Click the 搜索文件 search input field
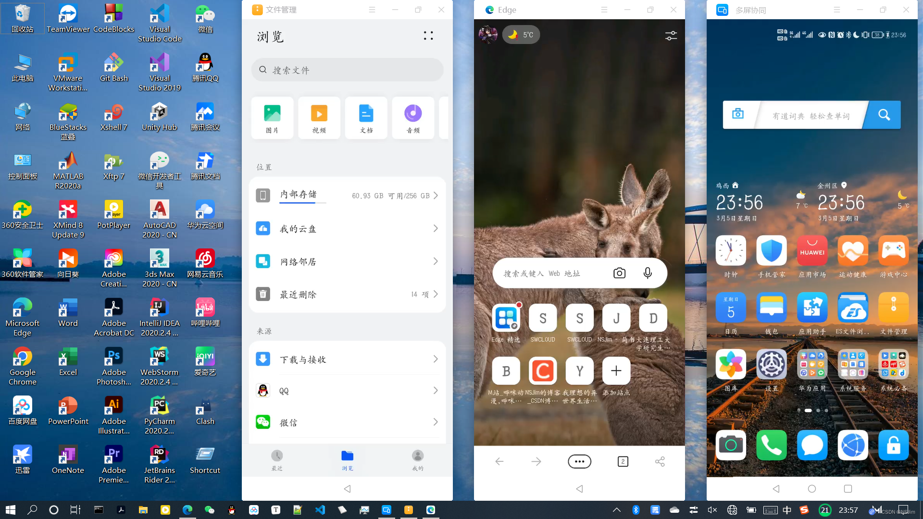The width and height of the screenshot is (923, 519). (x=347, y=70)
